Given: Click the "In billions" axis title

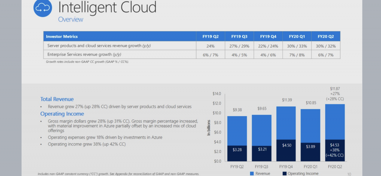Looking at the screenshot, I should 208,128.
